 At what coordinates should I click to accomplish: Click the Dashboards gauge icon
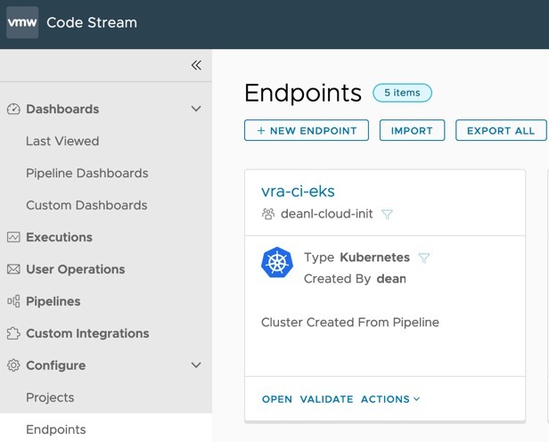13,110
